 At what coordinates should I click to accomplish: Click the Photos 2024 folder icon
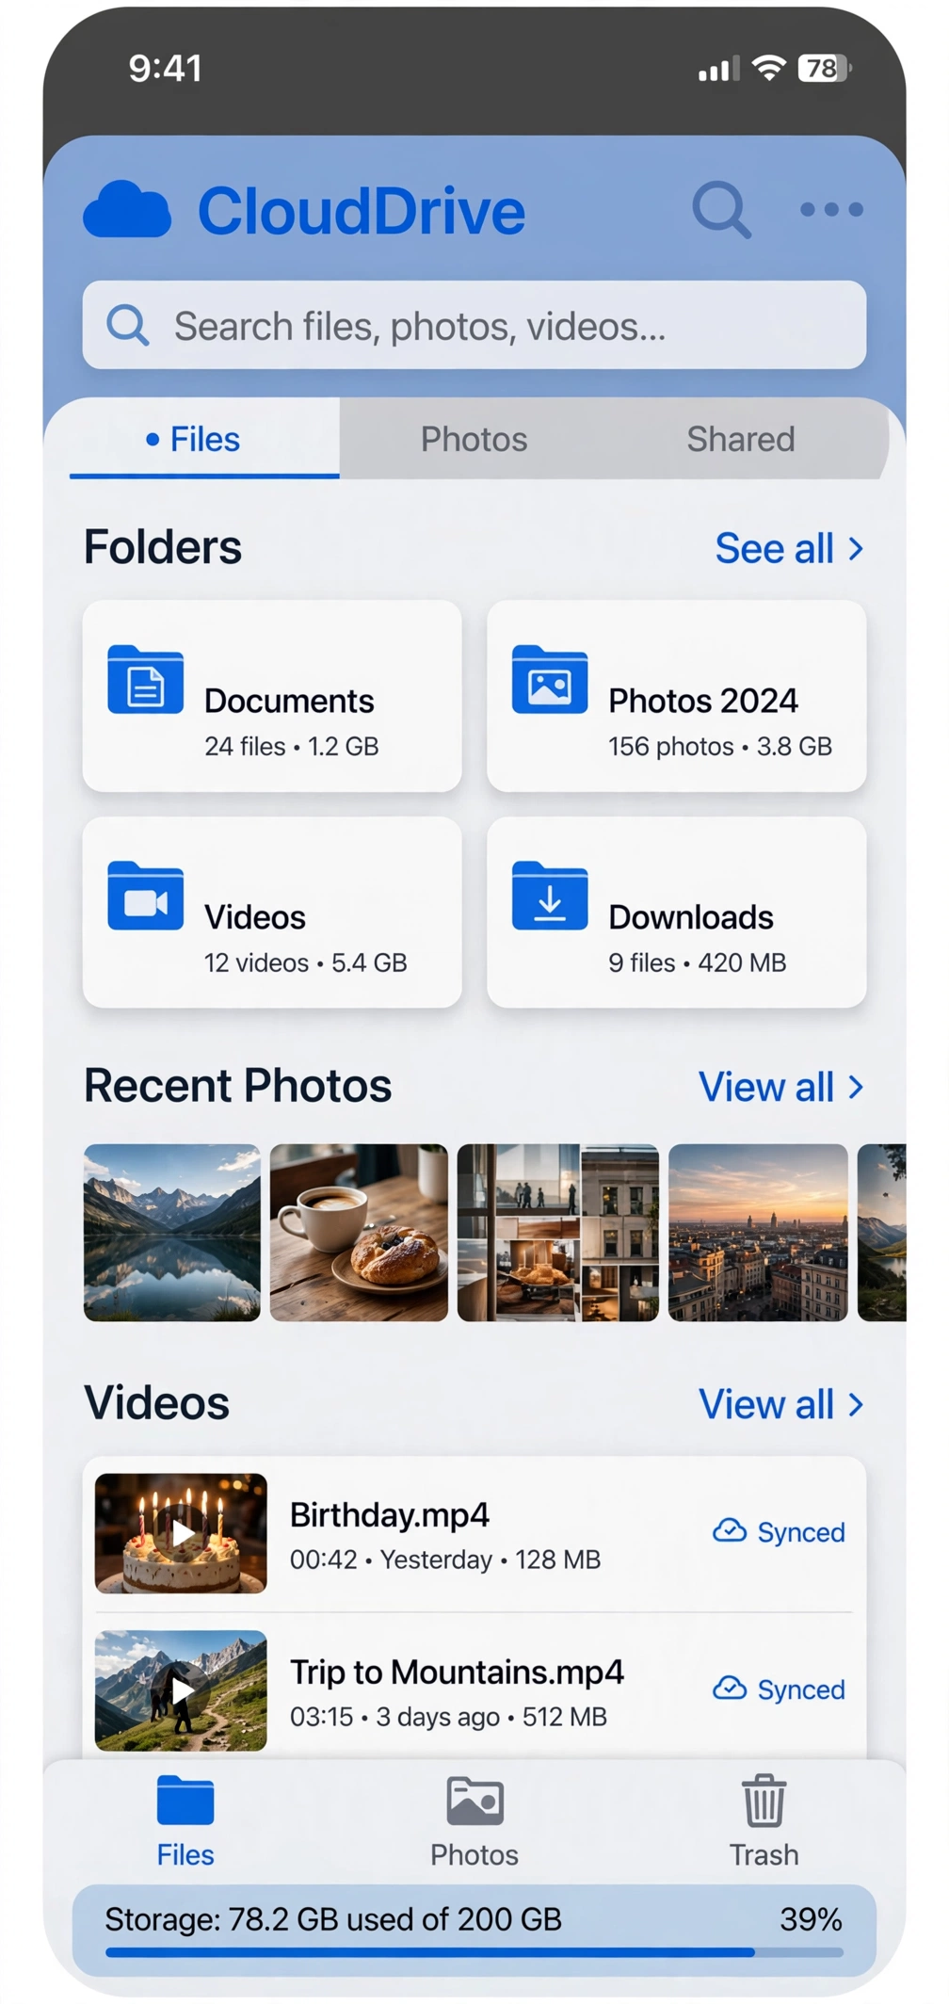[x=550, y=679]
